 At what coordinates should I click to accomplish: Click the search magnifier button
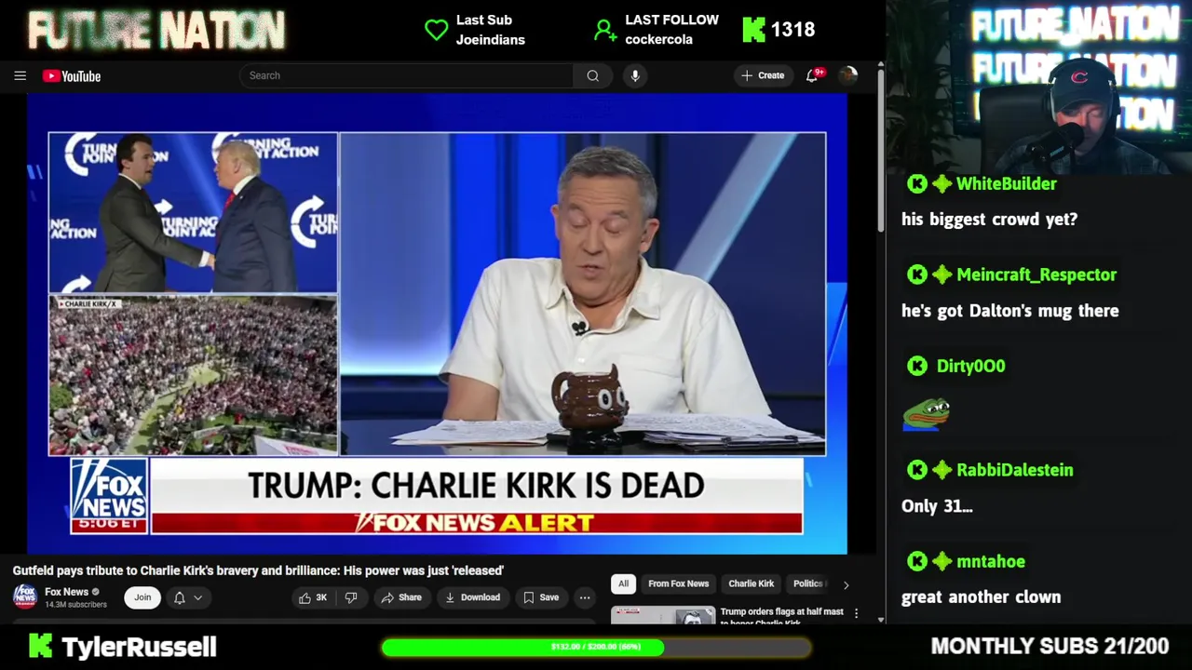(592, 76)
